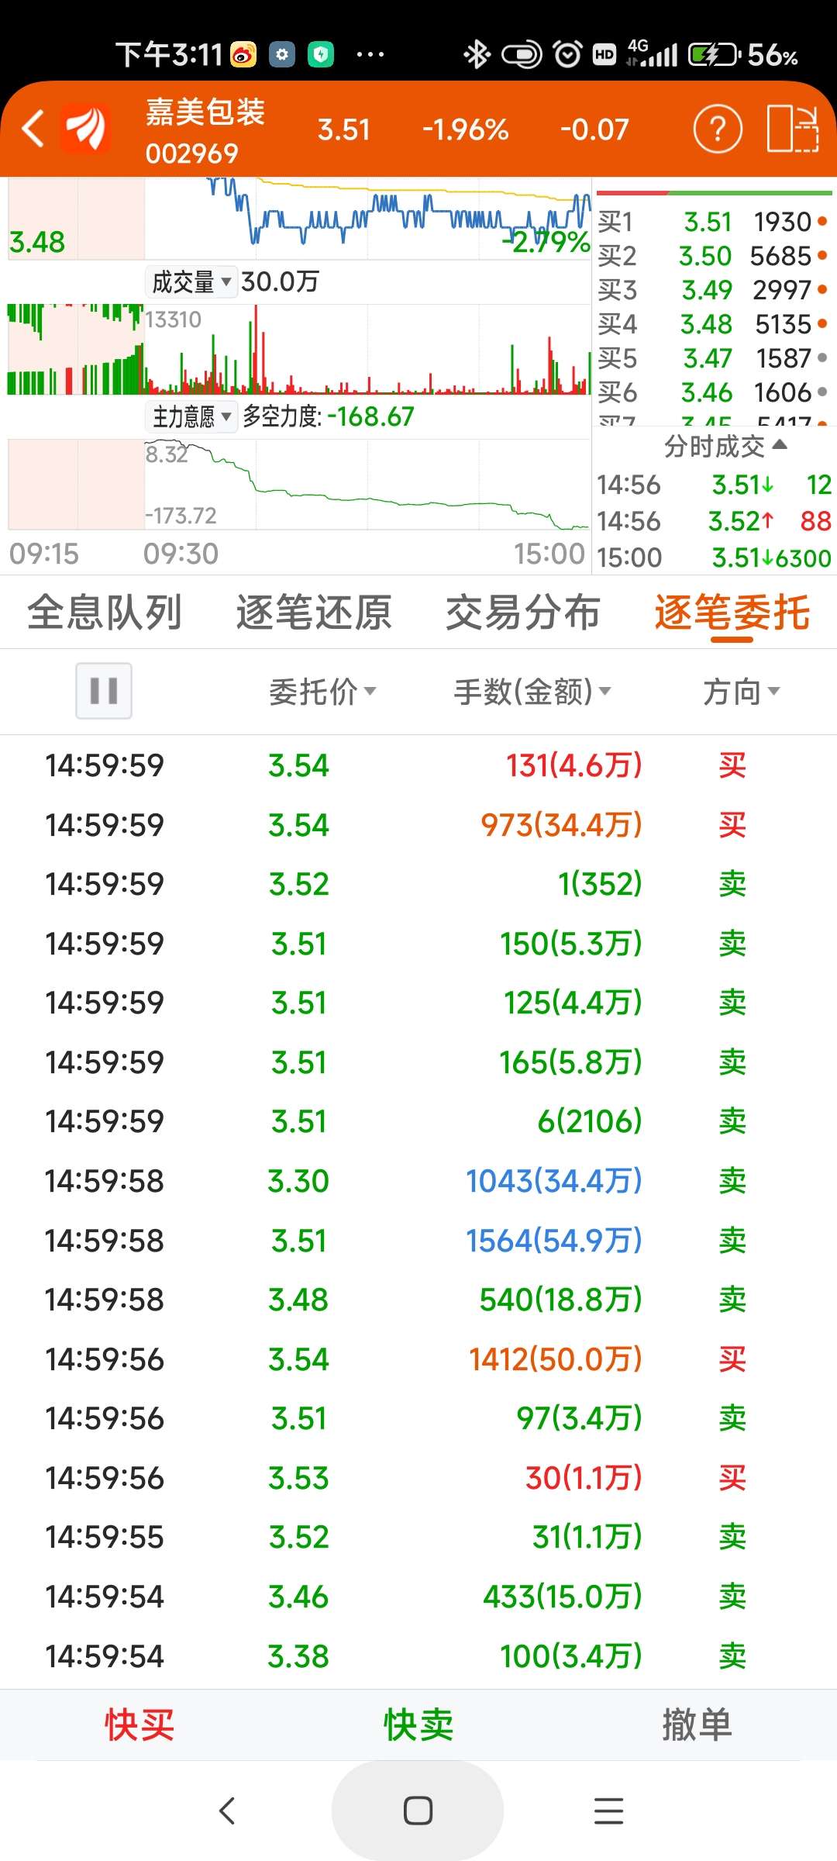This screenshot has height=1861, width=837.
Task: Tap the -1.96% change in header
Action: click(465, 129)
